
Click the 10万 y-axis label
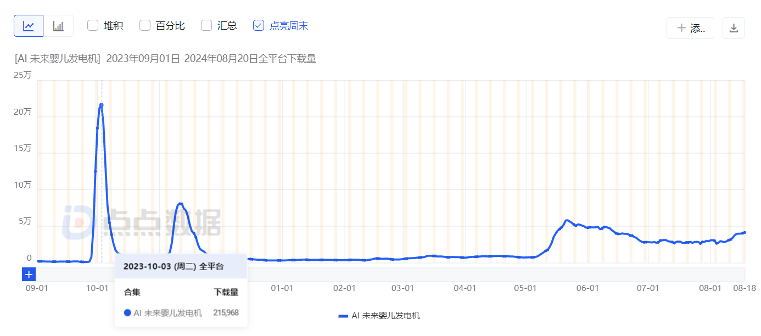click(23, 185)
